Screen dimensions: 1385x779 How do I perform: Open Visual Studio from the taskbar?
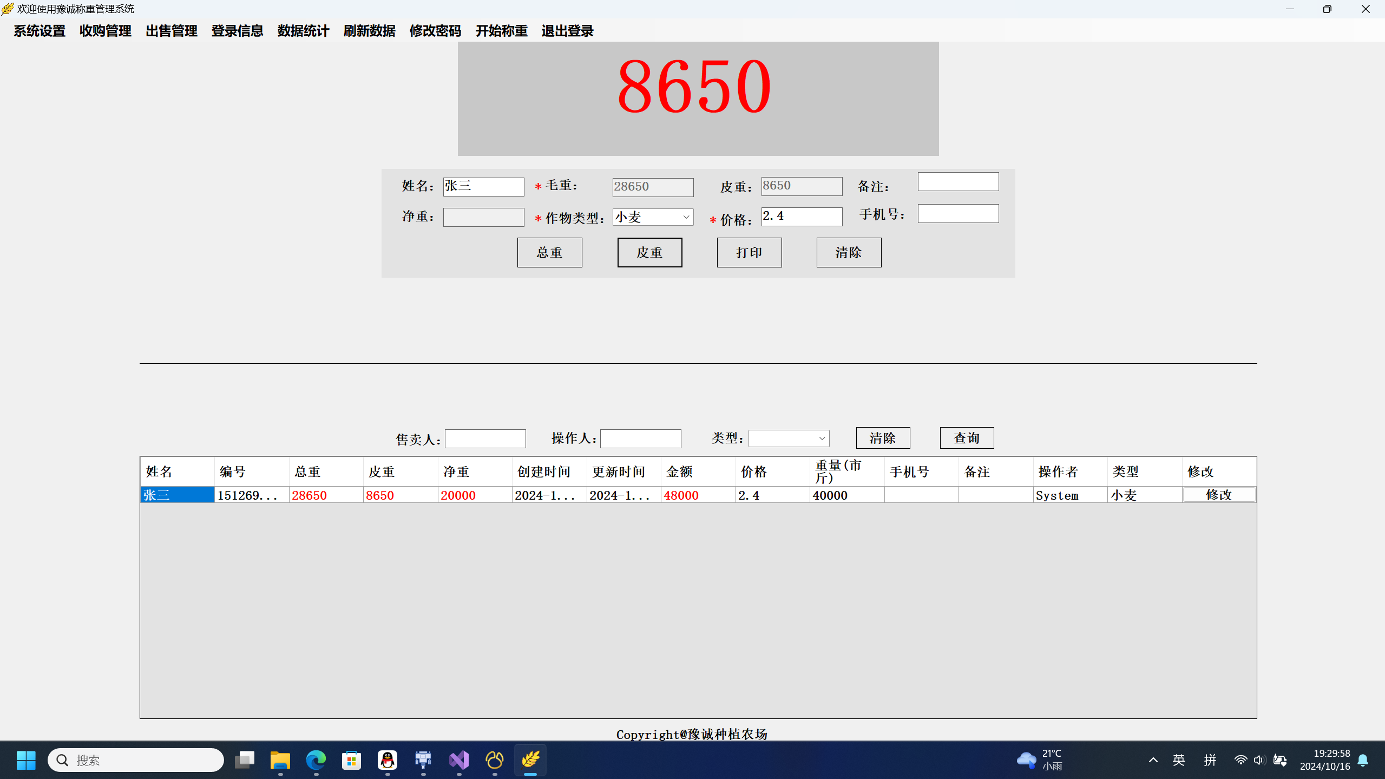(x=458, y=760)
